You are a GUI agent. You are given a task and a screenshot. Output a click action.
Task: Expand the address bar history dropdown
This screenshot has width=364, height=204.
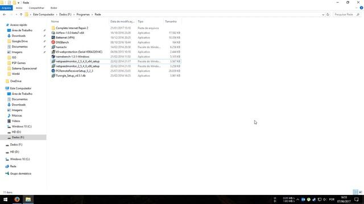click(323, 15)
